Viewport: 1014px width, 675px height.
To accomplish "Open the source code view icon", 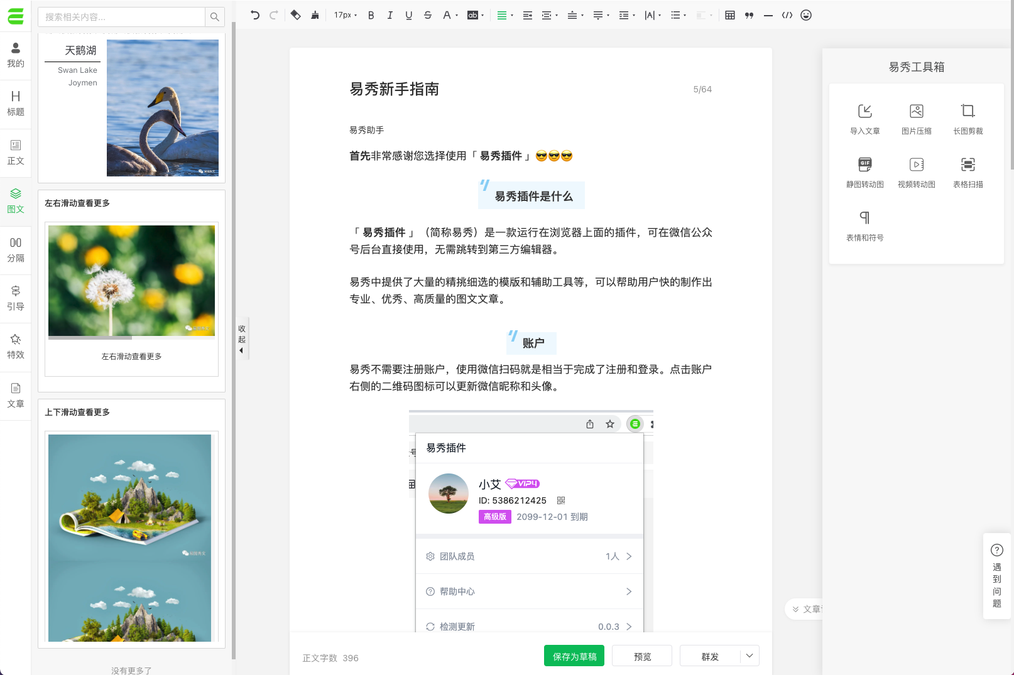I will [x=787, y=15].
